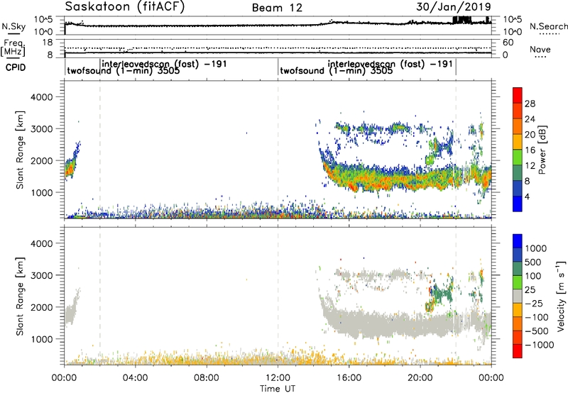The image size is (568, 393).
Task: Click the 'Saskatoon (fitACF)' title text
Action: (x=125, y=6)
